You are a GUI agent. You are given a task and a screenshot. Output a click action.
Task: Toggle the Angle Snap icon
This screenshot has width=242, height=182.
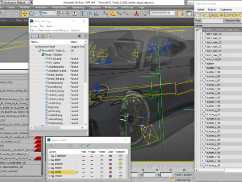(112, 14)
